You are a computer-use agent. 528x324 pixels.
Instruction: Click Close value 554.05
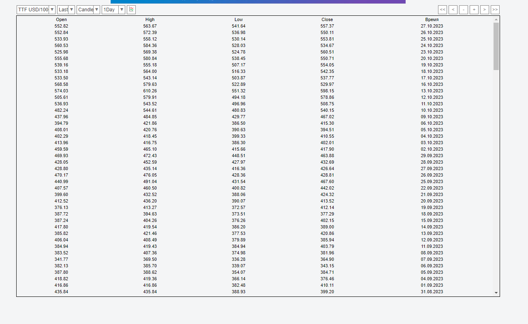[x=327, y=65]
